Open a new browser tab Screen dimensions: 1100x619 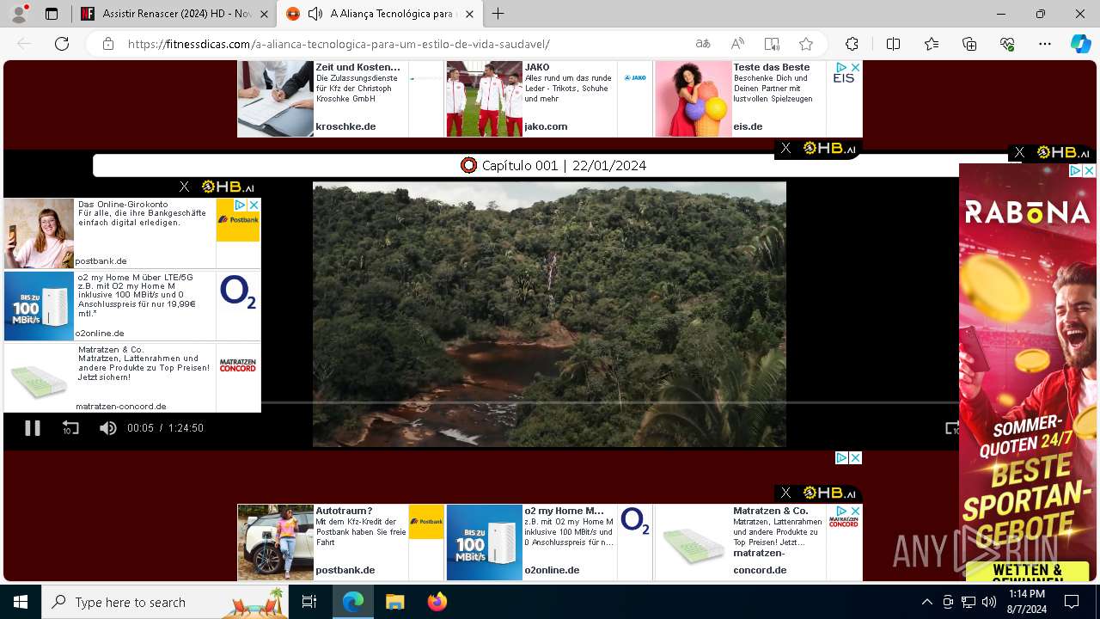(498, 14)
